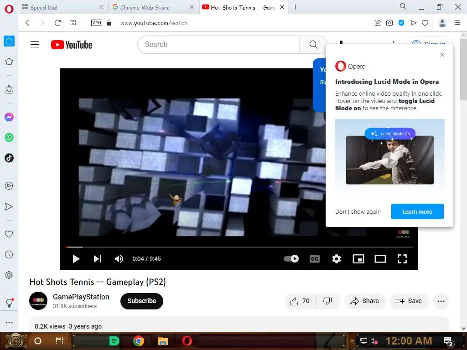Open History clock in sidebar
Viewport: 467px width, 350px height.
(x=9, y=254)
